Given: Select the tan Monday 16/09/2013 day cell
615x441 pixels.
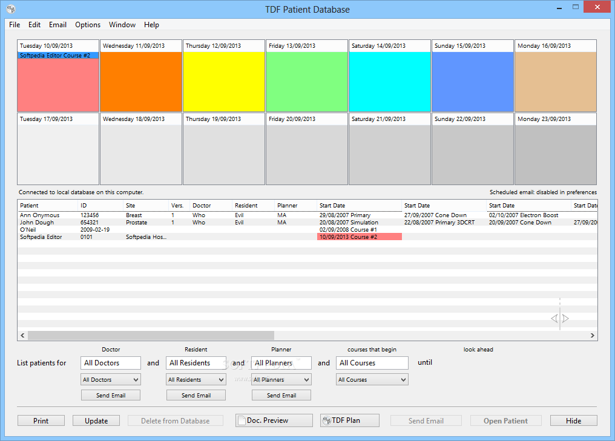Looking at the screenshot, I should (556, 82).
